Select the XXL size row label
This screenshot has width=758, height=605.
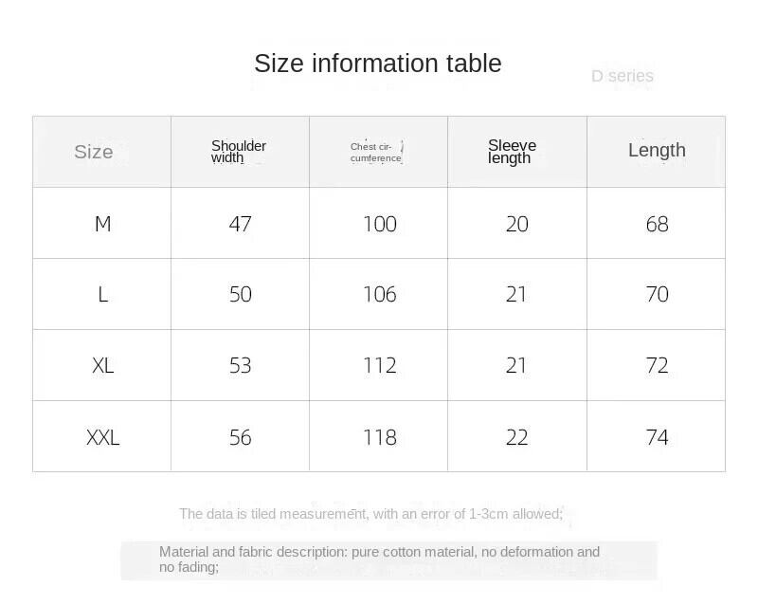(x=102, y=437)
